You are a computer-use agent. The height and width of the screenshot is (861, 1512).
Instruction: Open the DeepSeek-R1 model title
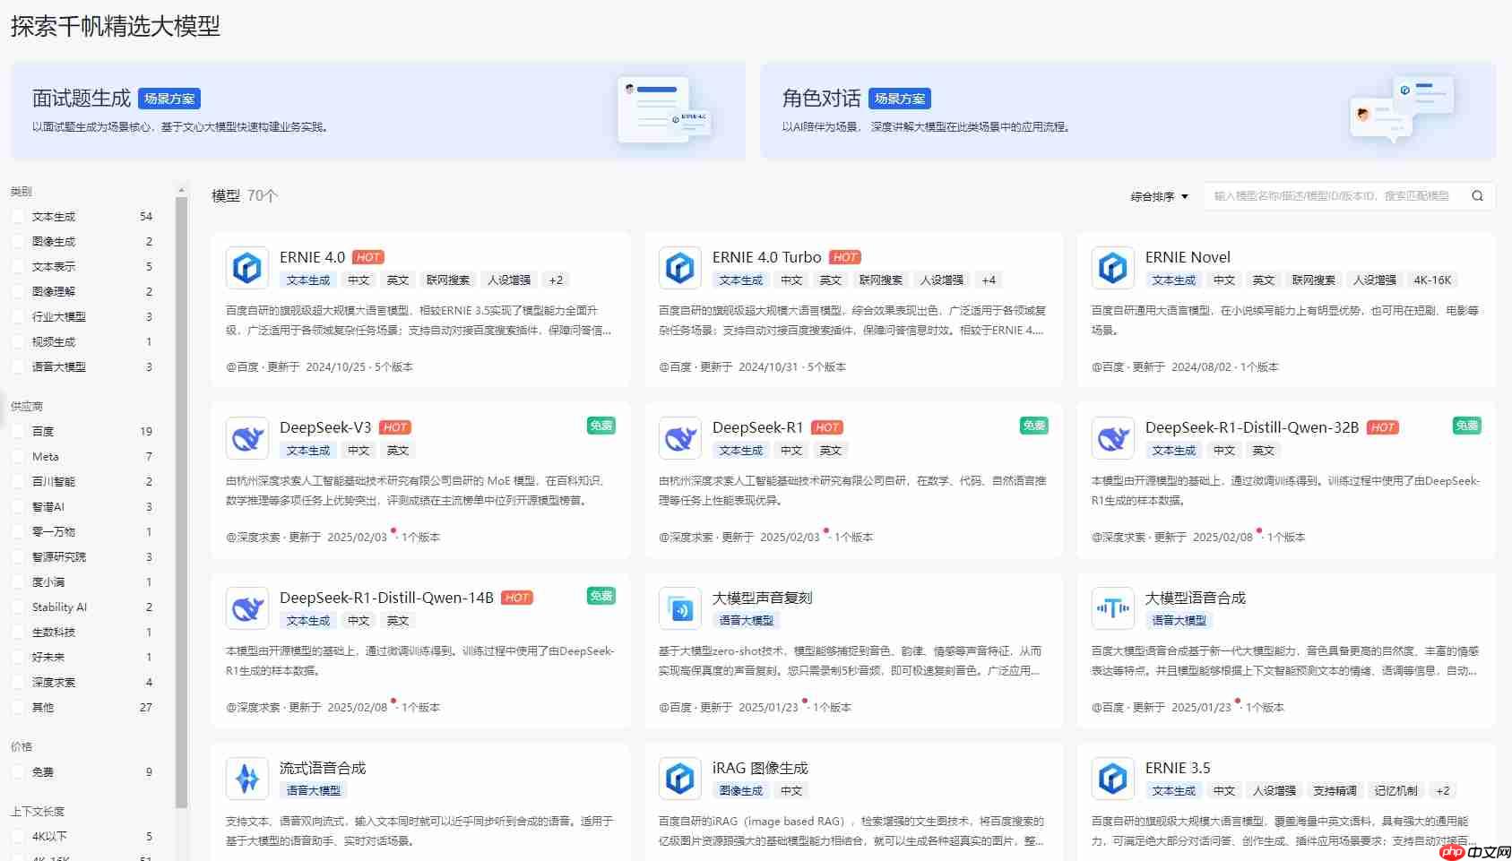click(758, 427)
